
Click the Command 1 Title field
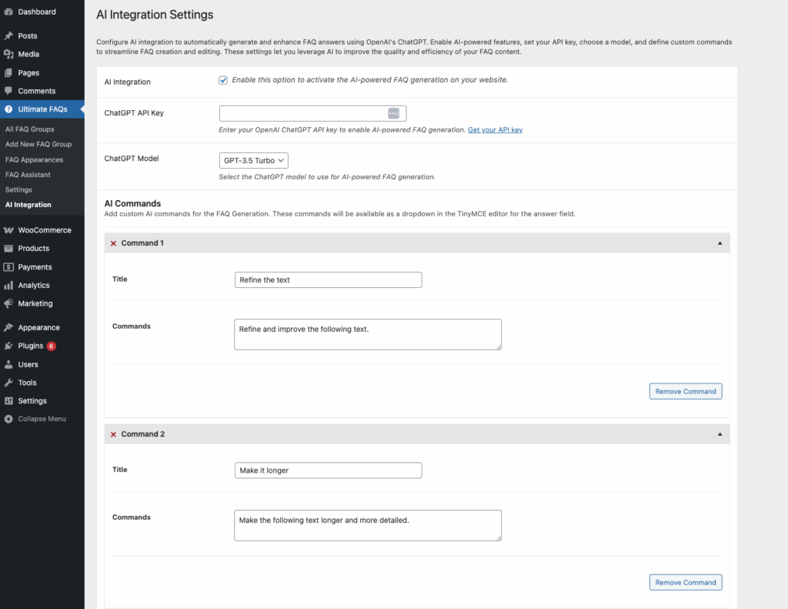point(328,279)
